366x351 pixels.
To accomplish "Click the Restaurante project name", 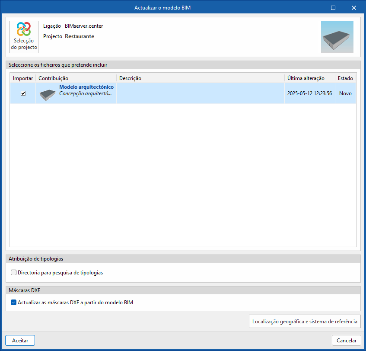I will [80, 36].
